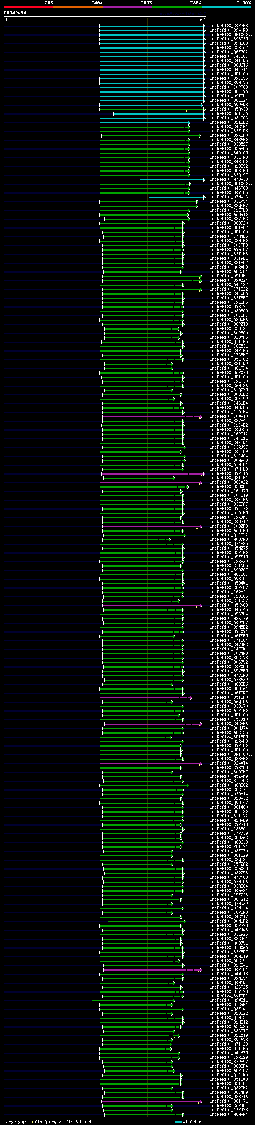Select the UniRef100_C7H4B6 label
This screenshot has width=255, height=1125.
tap(229, 236)
